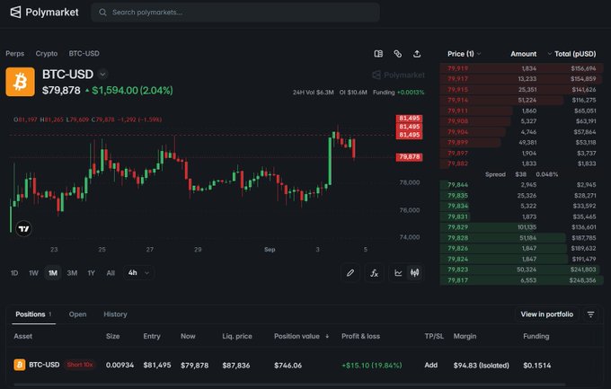Click the $94.83 (Isolated) margin value
Viewport: 611px width, 389px height.
(482, 366)
